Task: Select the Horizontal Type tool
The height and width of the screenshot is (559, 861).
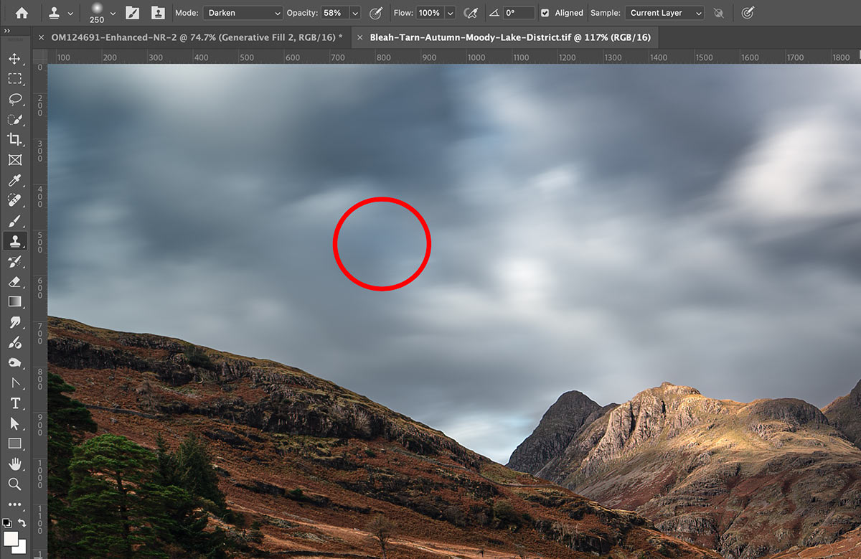Action: click(x=14, y=403)
